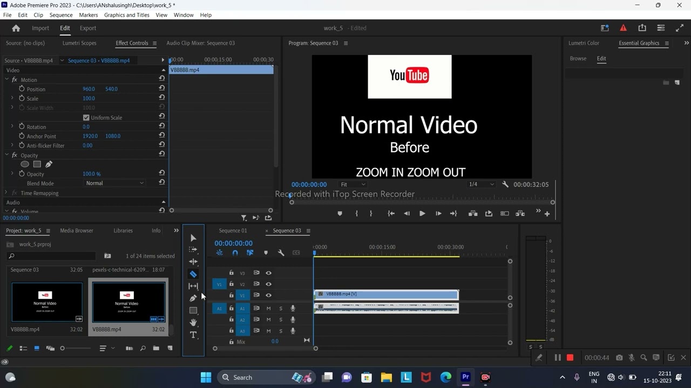This screenshot has width=691, height=388.
Task: Hide track V1 with its eye icon
Action: (x=268, y=295)
